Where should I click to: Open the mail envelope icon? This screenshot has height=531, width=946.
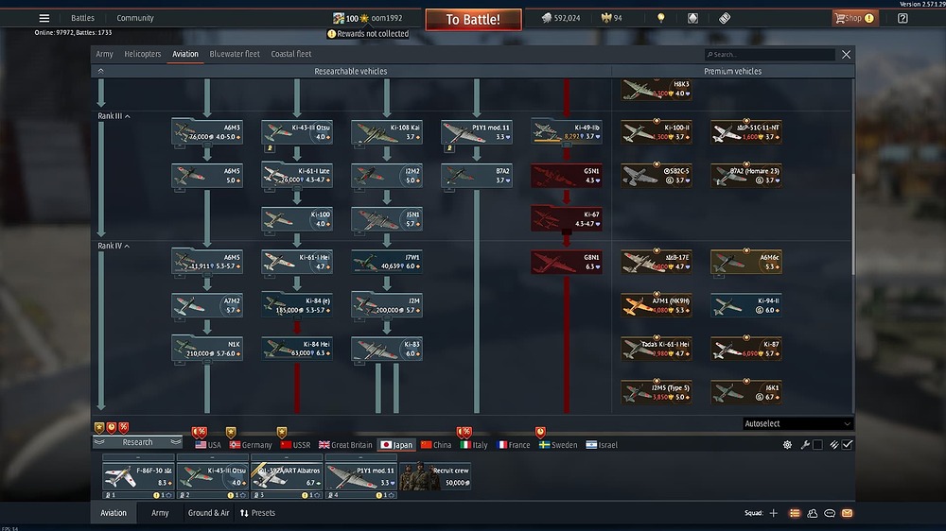[x=847, y=513]
